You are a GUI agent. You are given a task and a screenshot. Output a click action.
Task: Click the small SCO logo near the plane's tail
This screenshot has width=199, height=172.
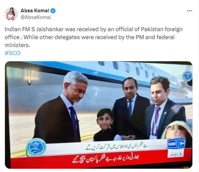[187, 76]
